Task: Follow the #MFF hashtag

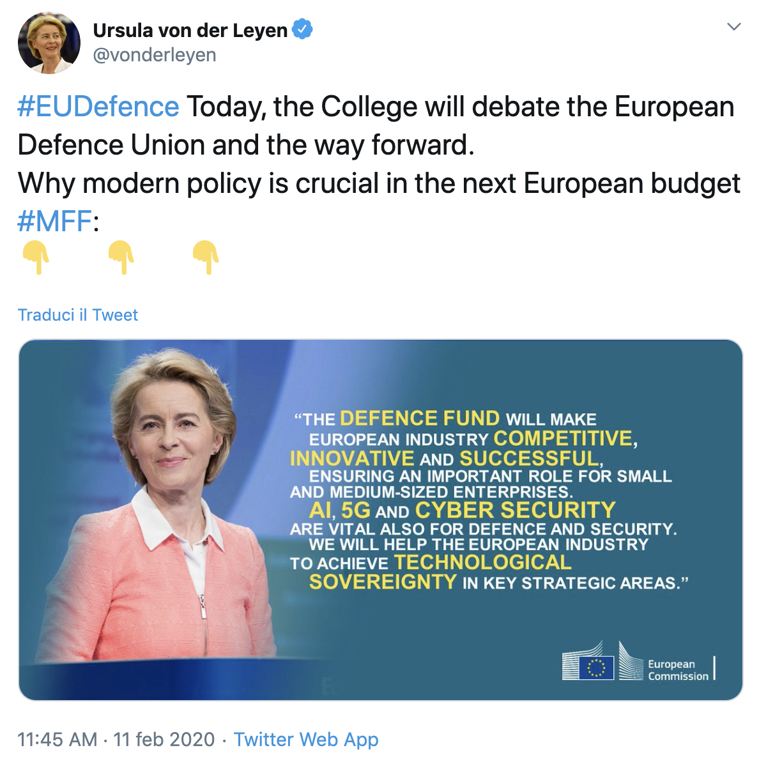Action: click(55, 221)
